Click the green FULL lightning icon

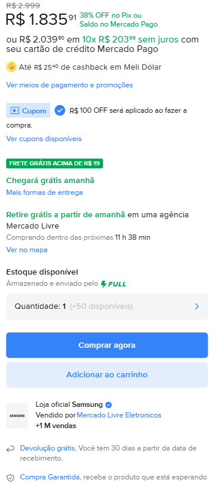coord(104,284)
